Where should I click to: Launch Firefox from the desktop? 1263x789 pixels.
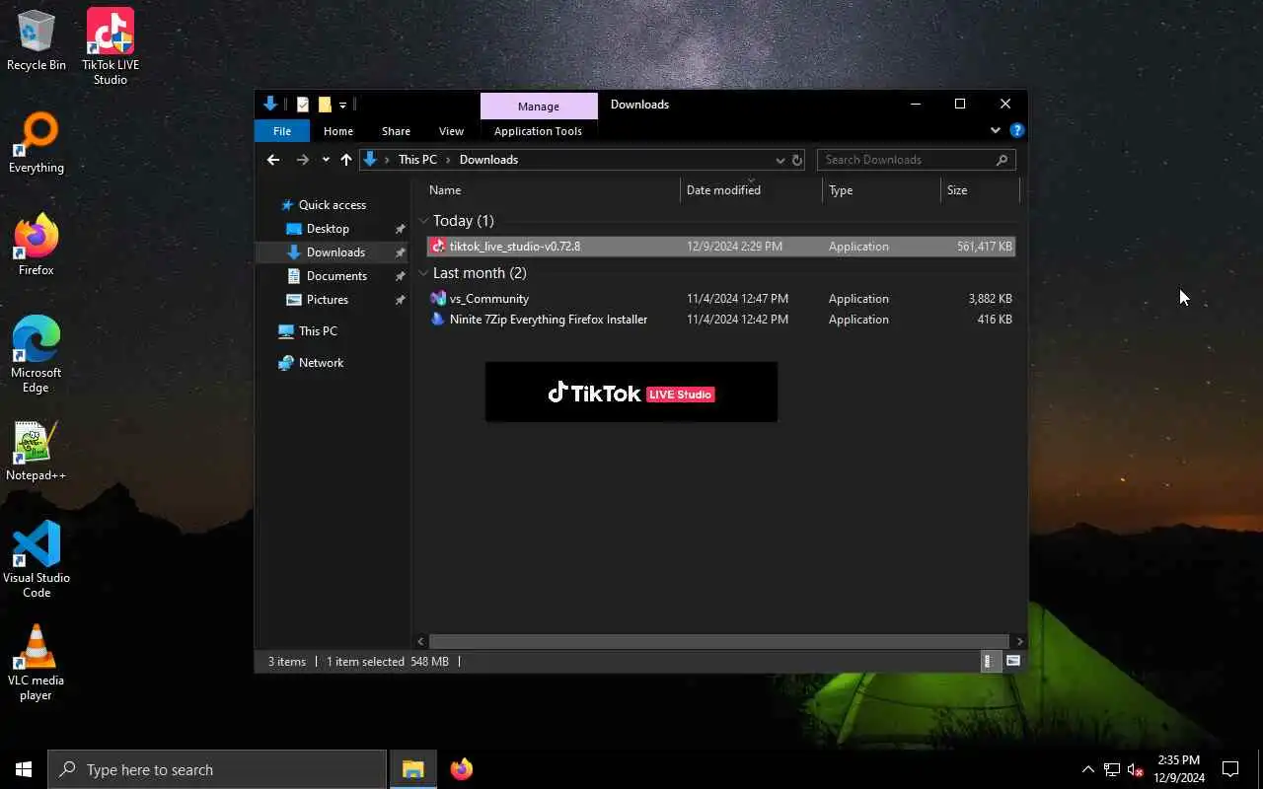(37, 245)
